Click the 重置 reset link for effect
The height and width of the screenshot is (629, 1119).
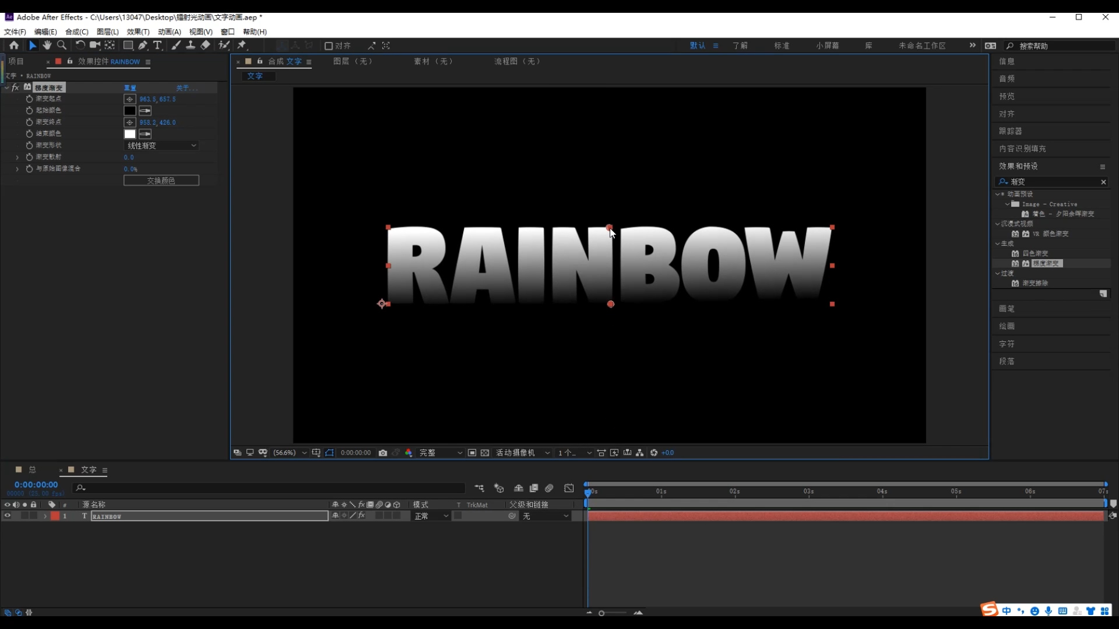point(130,88)
